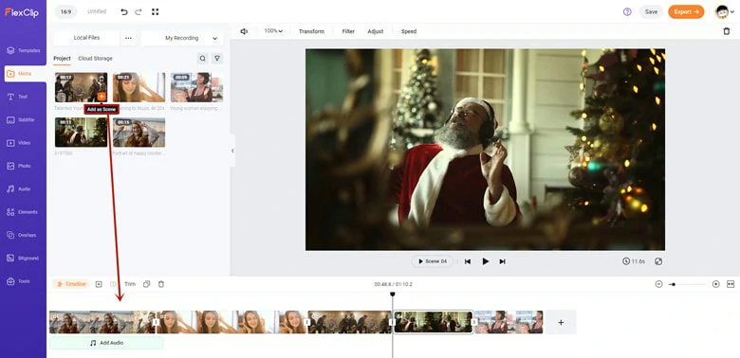740x358 pixels.
Task: Search project media with the magnifier icon
Action: point(202,59)
